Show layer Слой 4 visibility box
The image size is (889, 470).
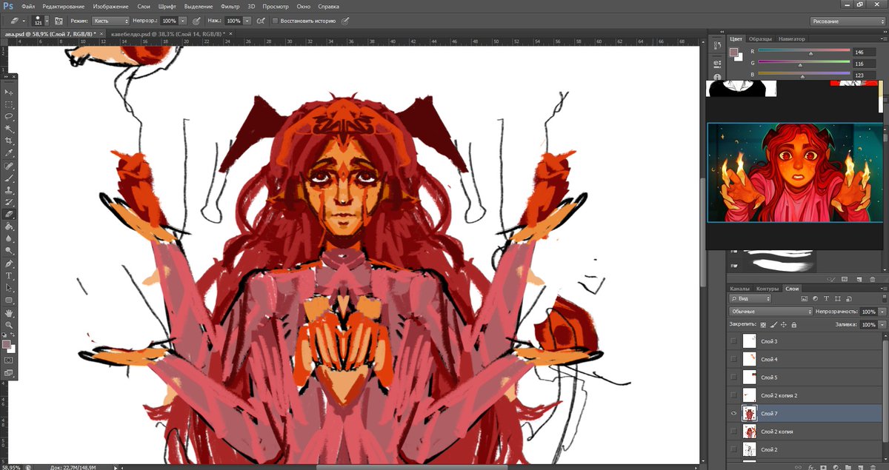click(733, 359)
